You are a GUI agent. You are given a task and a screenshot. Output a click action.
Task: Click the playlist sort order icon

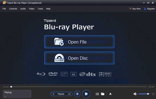69,94
